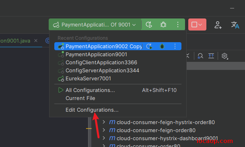Expand cloud-consumer-feign-order80 module
245x147 pixels.
104,130
